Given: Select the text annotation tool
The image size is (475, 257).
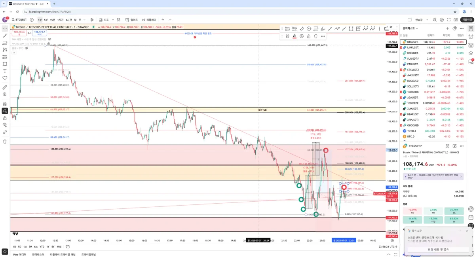Looking at the screenshot, I should pyautogui.click(x=5, y=71).
